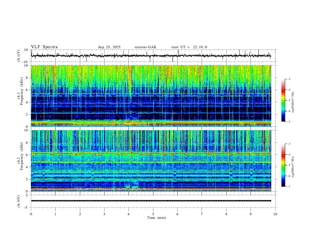310x240 pixels.
Task: Click the "-4" tick on ch.2 colorbar
Action: pyautogui.click(x=288, y=155)
